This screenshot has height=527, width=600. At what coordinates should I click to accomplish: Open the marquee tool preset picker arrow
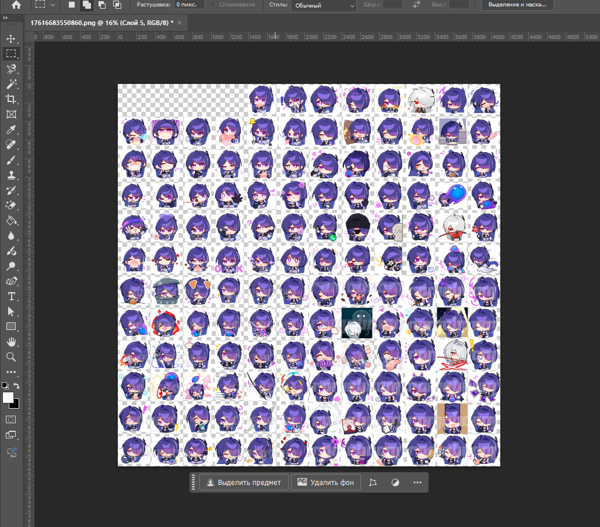click(53, 5)
